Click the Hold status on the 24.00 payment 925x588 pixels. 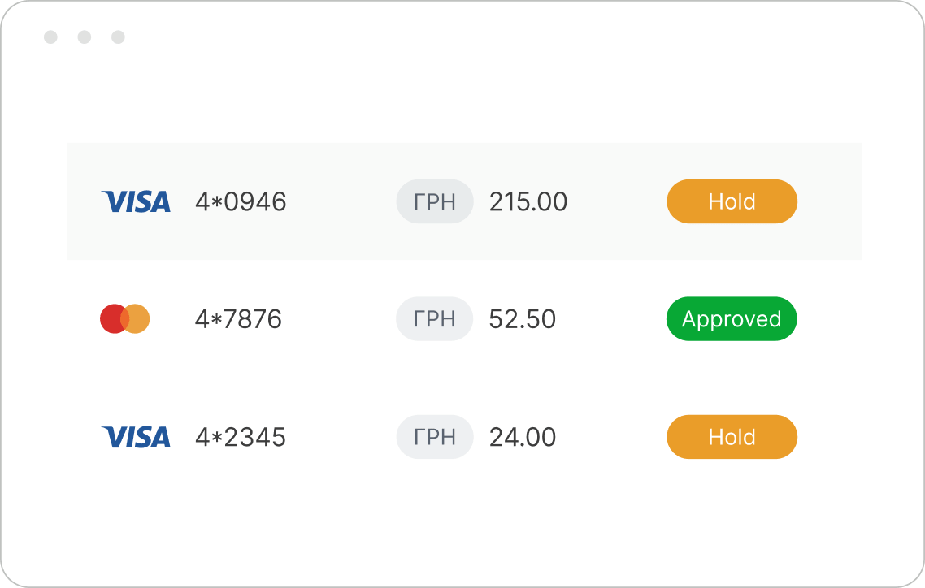click(x=732, y=437)
